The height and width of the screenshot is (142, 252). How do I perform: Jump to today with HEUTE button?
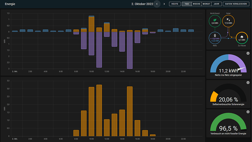(175, 4)
